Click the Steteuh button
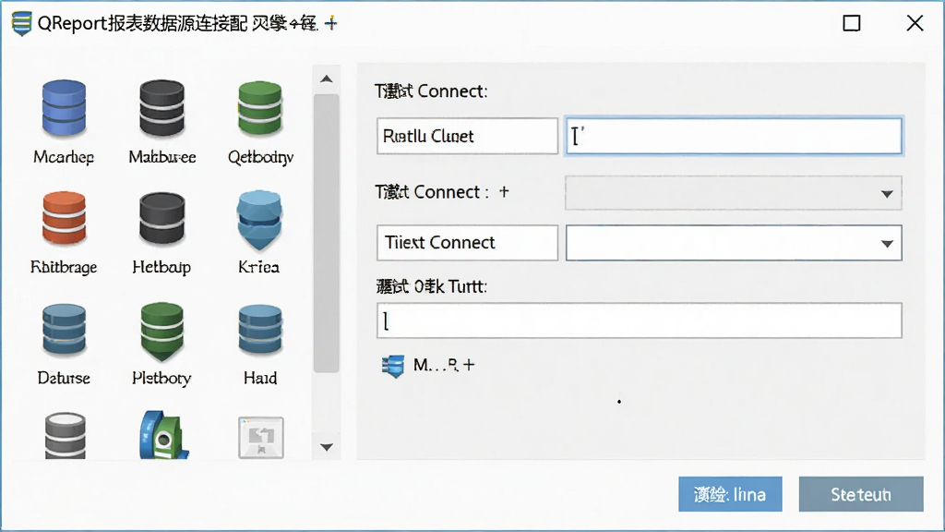Image resolution: width=945 pixels, height=532 pixels. [861, 494]
